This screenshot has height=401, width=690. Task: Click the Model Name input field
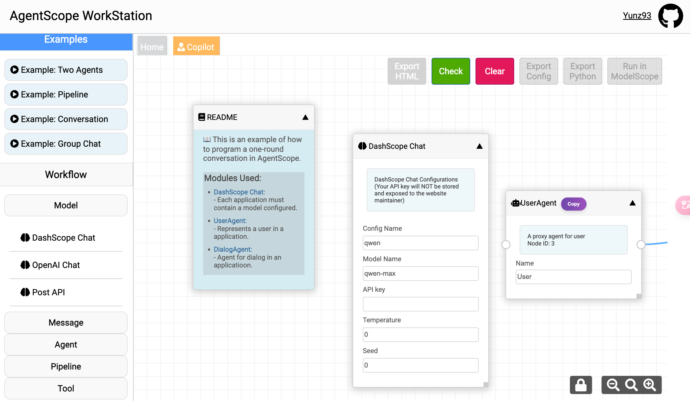421,273
